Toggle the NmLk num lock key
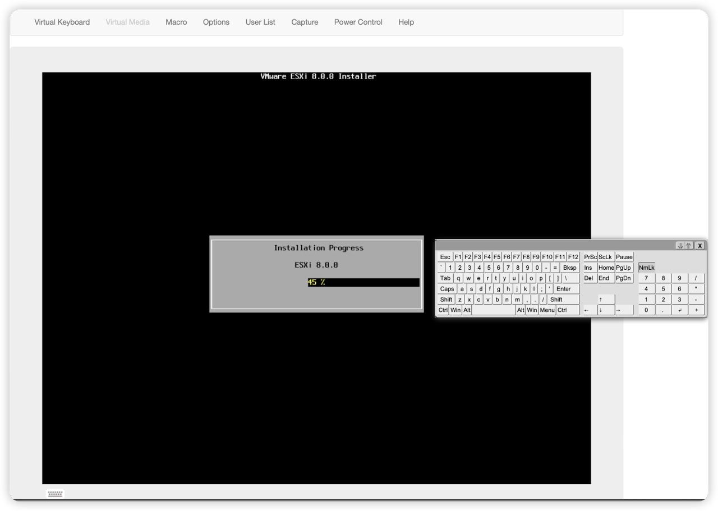The height and width of the screenshot is (511, 718). pyautogui.click(x=646, y=268)
